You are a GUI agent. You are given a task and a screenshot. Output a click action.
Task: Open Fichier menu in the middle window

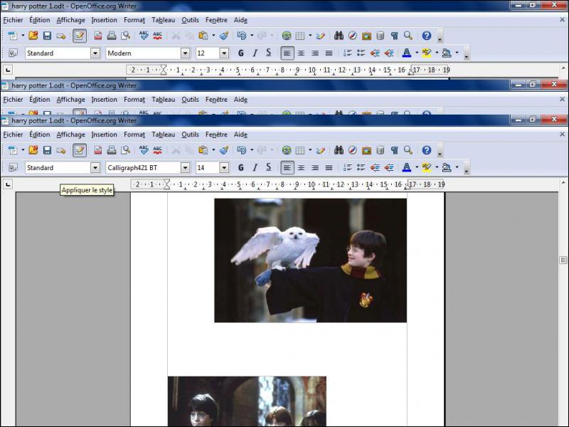coord(13,100)
